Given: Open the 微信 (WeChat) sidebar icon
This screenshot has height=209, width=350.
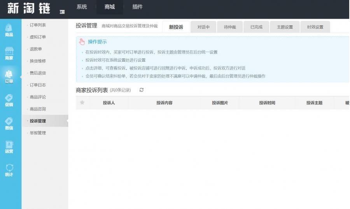Looking at the screenshot, I should coord(9,123).
